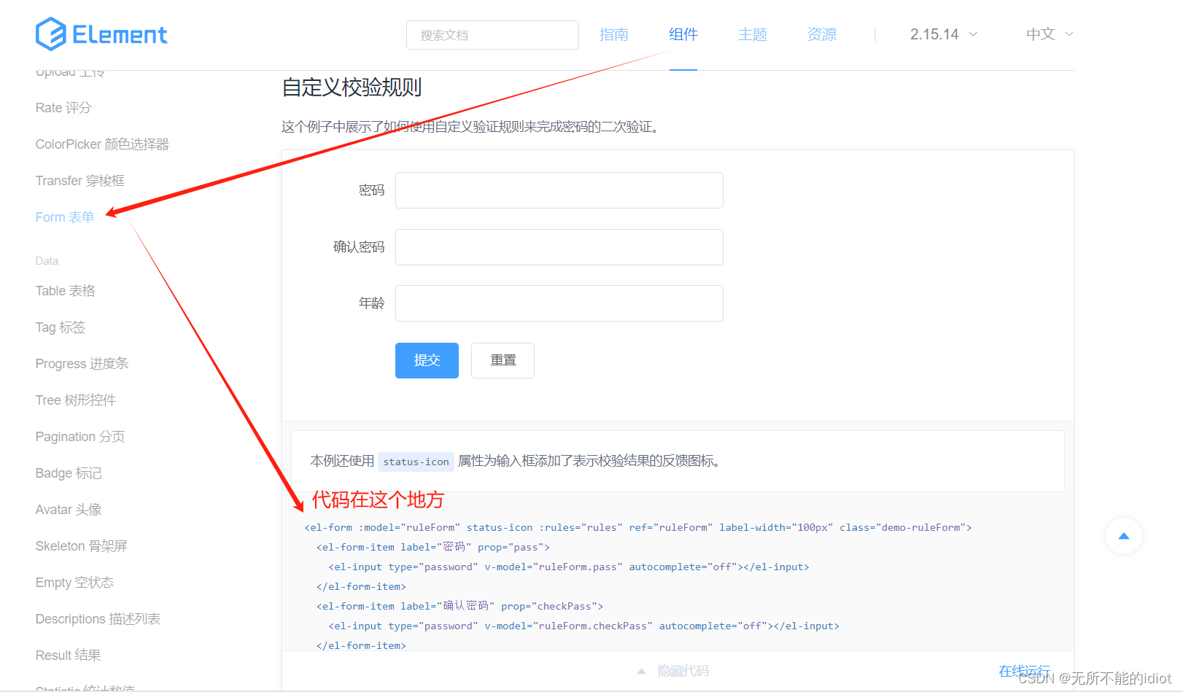The height and width of the screenshot is (692, 1183).
Task: Click the 年龄 age input field
Action: coord(559,303)
